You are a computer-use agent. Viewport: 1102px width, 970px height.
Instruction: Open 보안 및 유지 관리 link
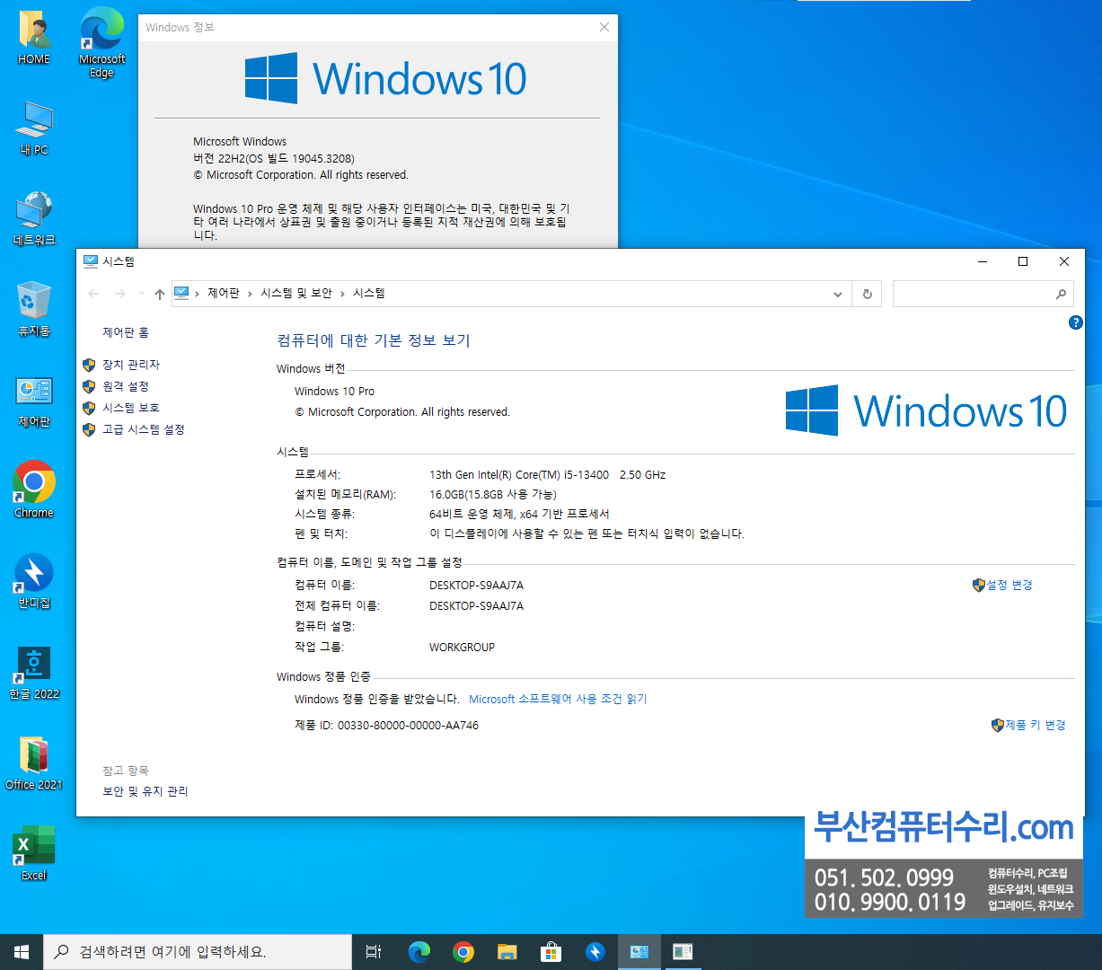(145, 791)
